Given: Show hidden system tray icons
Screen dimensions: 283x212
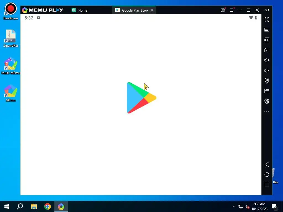Looking at the screenshot, I should 234,206.
